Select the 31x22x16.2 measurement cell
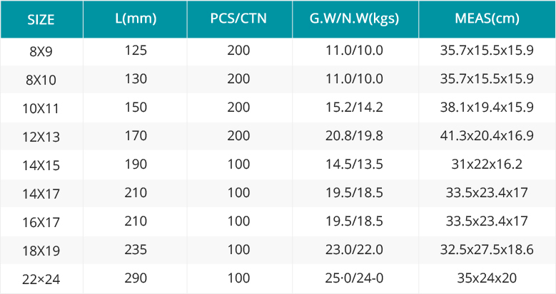 pos(487,164)
